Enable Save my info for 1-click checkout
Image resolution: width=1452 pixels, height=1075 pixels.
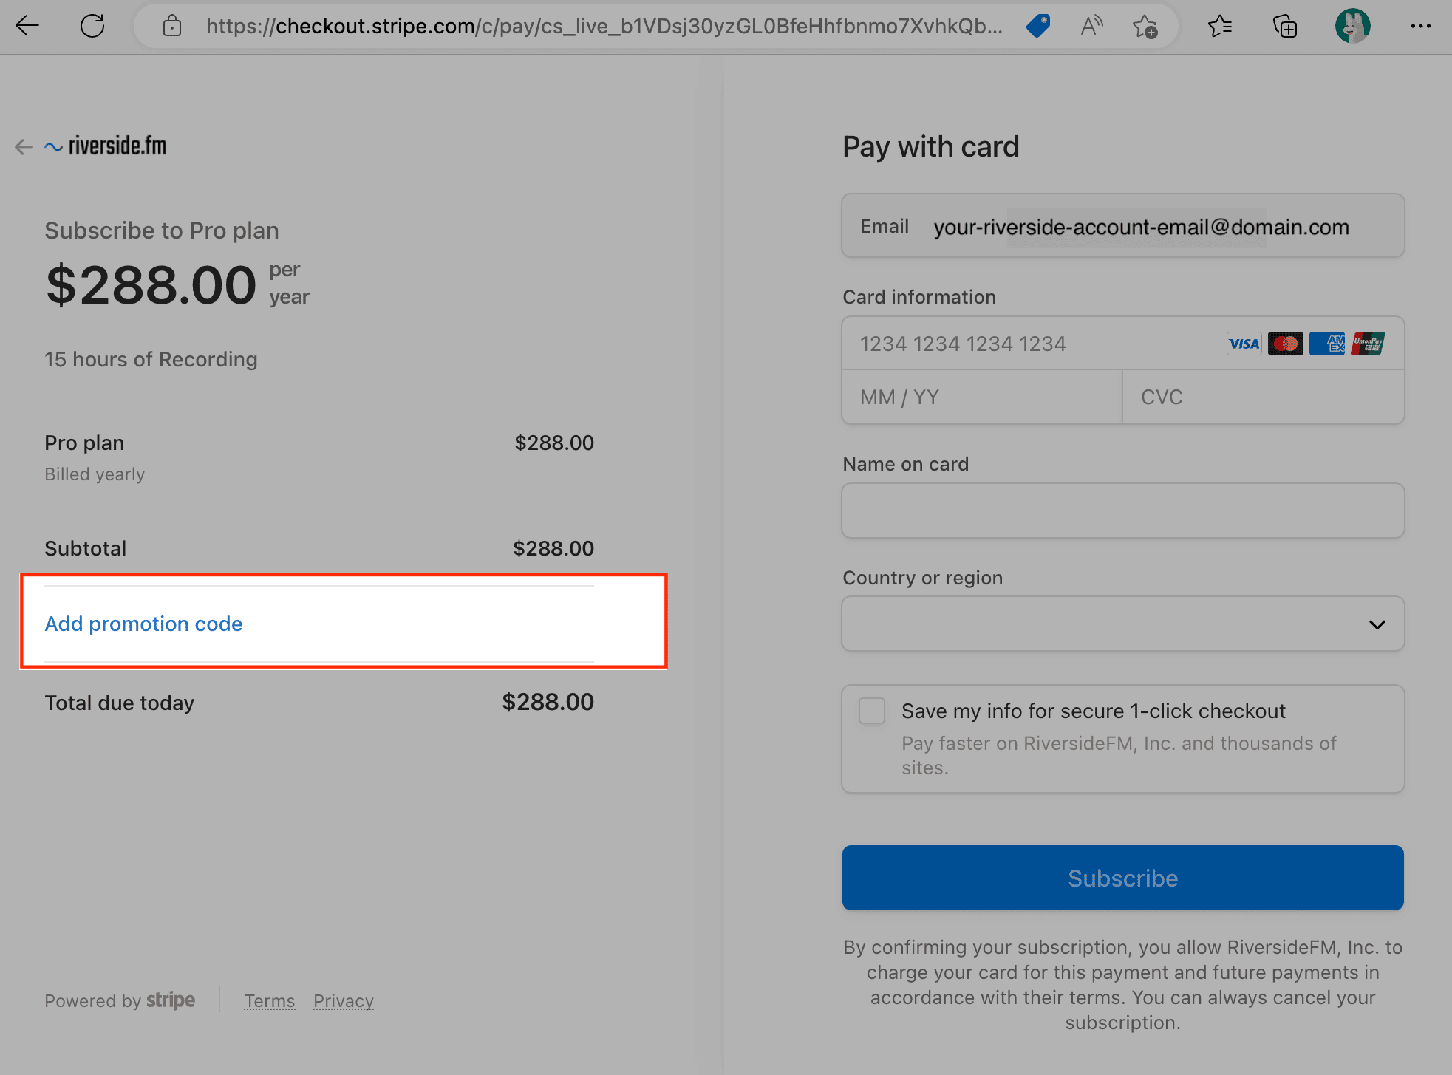tap(872, 711)
